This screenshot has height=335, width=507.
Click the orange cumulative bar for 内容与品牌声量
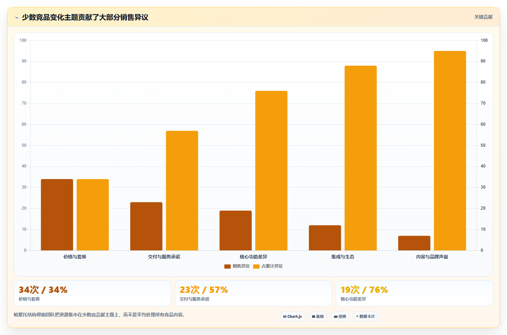450,151
